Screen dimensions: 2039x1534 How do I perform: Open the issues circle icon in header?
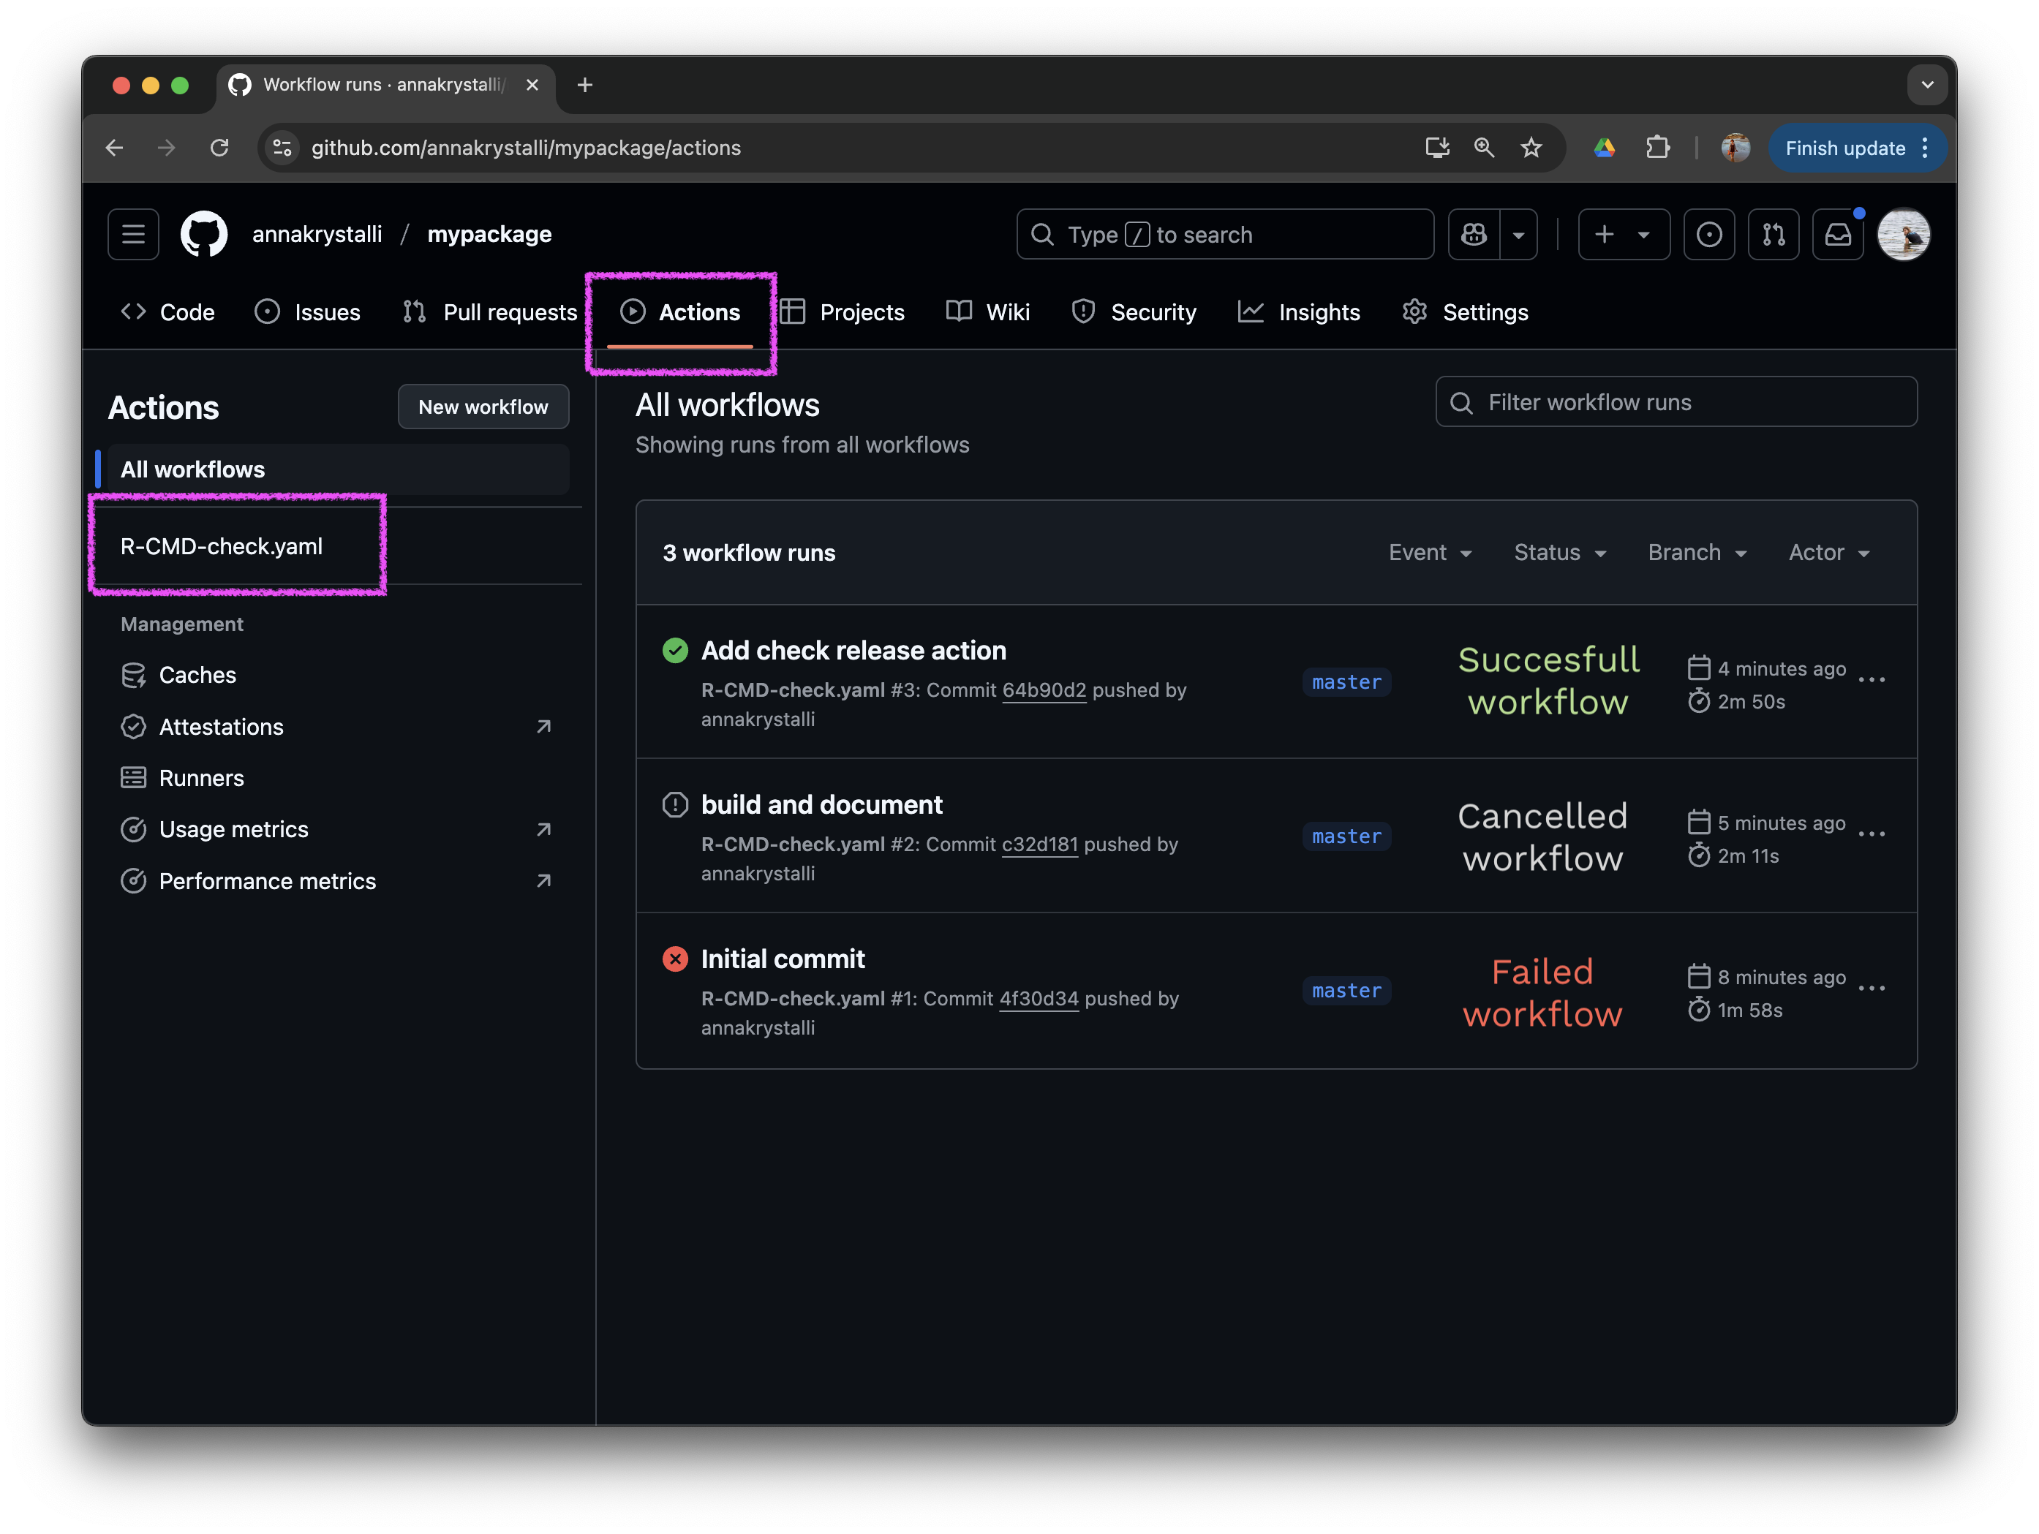click(1709, 235)
